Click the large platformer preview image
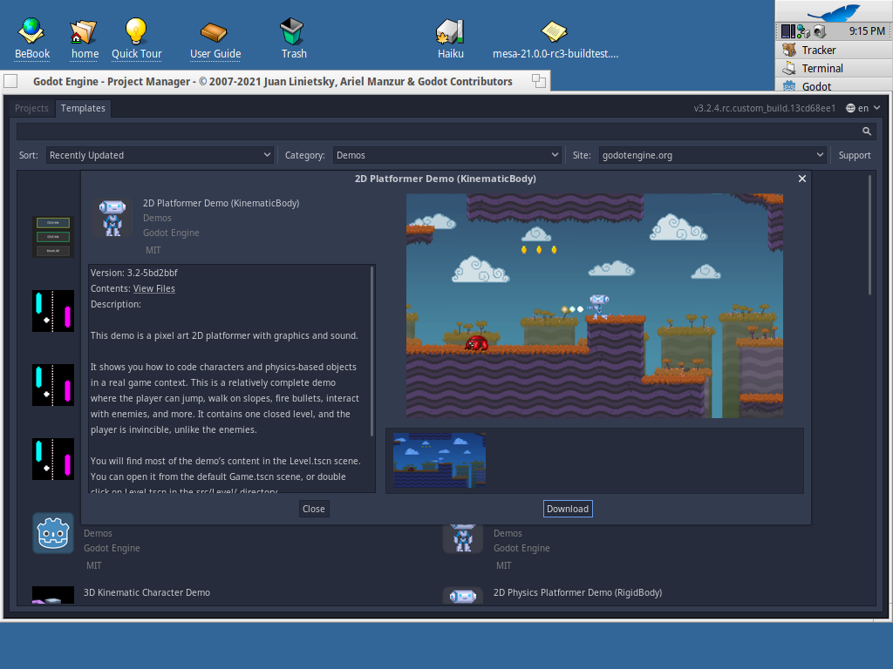The width and height of the screenshot is (893, 669). [x=595, y=306]
